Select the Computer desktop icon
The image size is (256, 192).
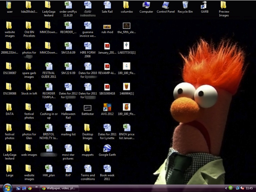pos(146,7)
